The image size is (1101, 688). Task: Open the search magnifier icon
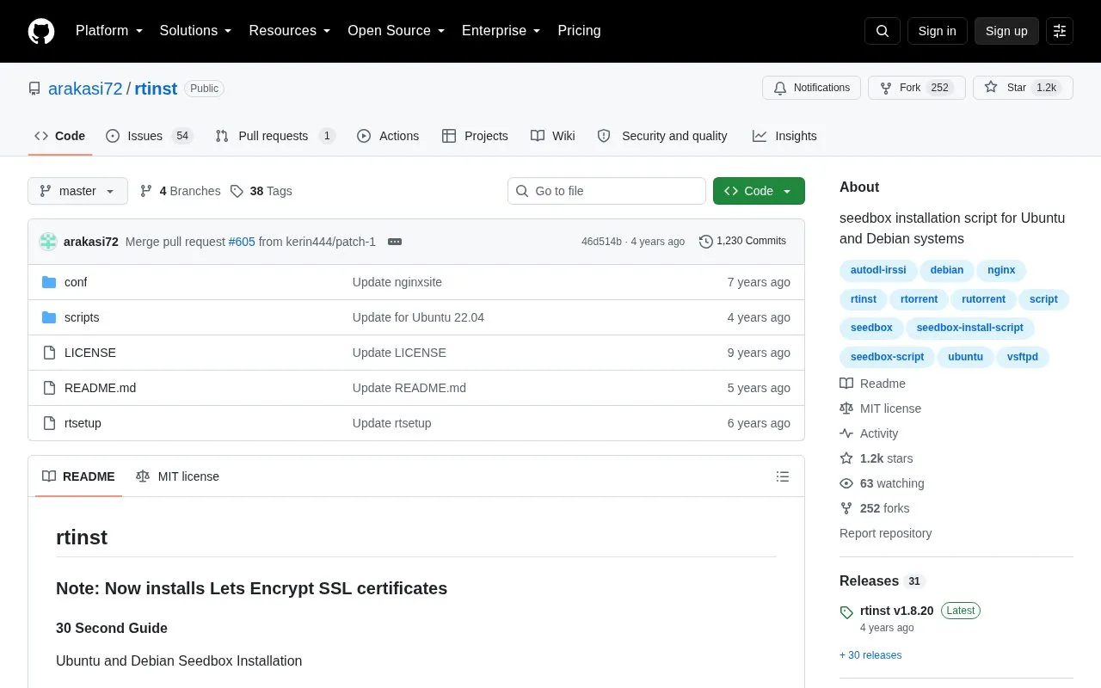pos(883,31)
